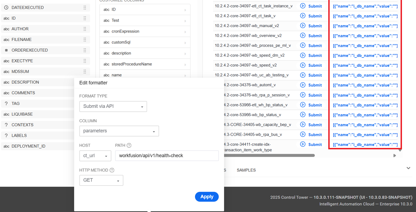Click the play icon for wb_manual_v2 row

click(x=303, y=26)
